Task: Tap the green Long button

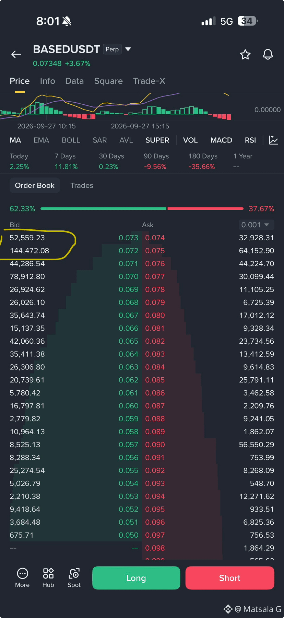Action: click(136, 578)
